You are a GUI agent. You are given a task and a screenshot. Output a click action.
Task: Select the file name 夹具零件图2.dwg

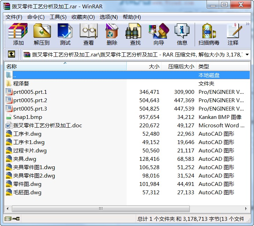pyautogui.click(x=34, y=176)
